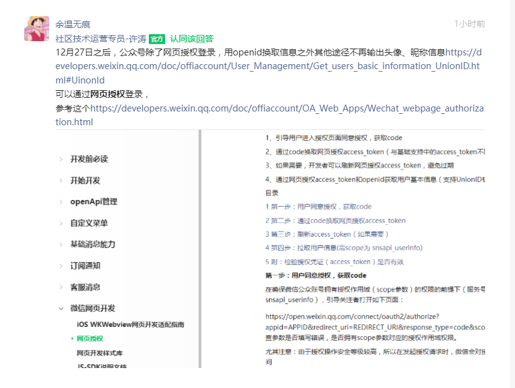The image size is (515, 388).
Task: Select 自定义菜单 in sidebar
Action: [89, 223]
